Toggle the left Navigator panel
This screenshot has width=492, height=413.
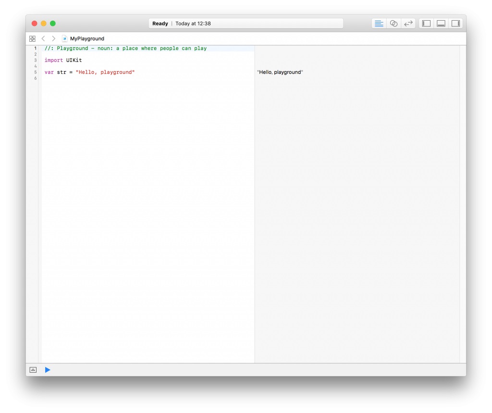click(426, 24)
